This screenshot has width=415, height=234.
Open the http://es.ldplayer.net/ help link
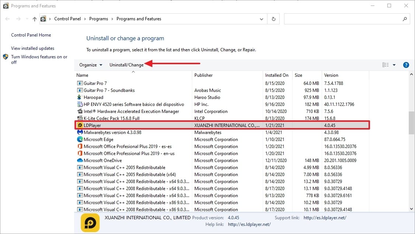[x=249, y=224]
